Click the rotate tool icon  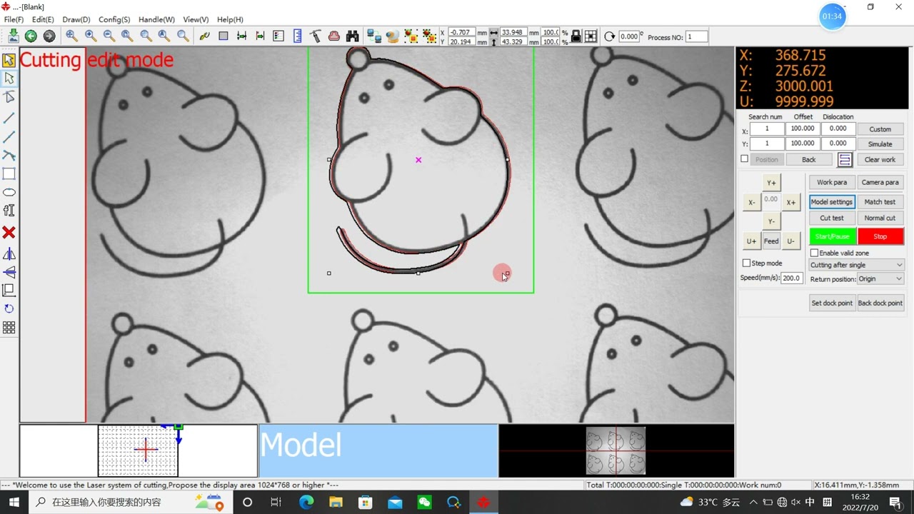(9, 308)
